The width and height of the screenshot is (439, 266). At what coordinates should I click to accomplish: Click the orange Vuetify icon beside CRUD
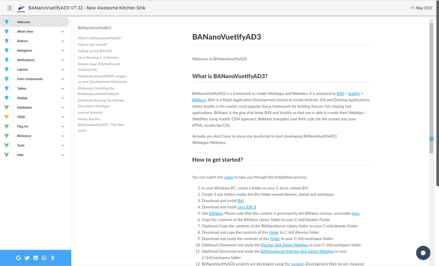6,117
